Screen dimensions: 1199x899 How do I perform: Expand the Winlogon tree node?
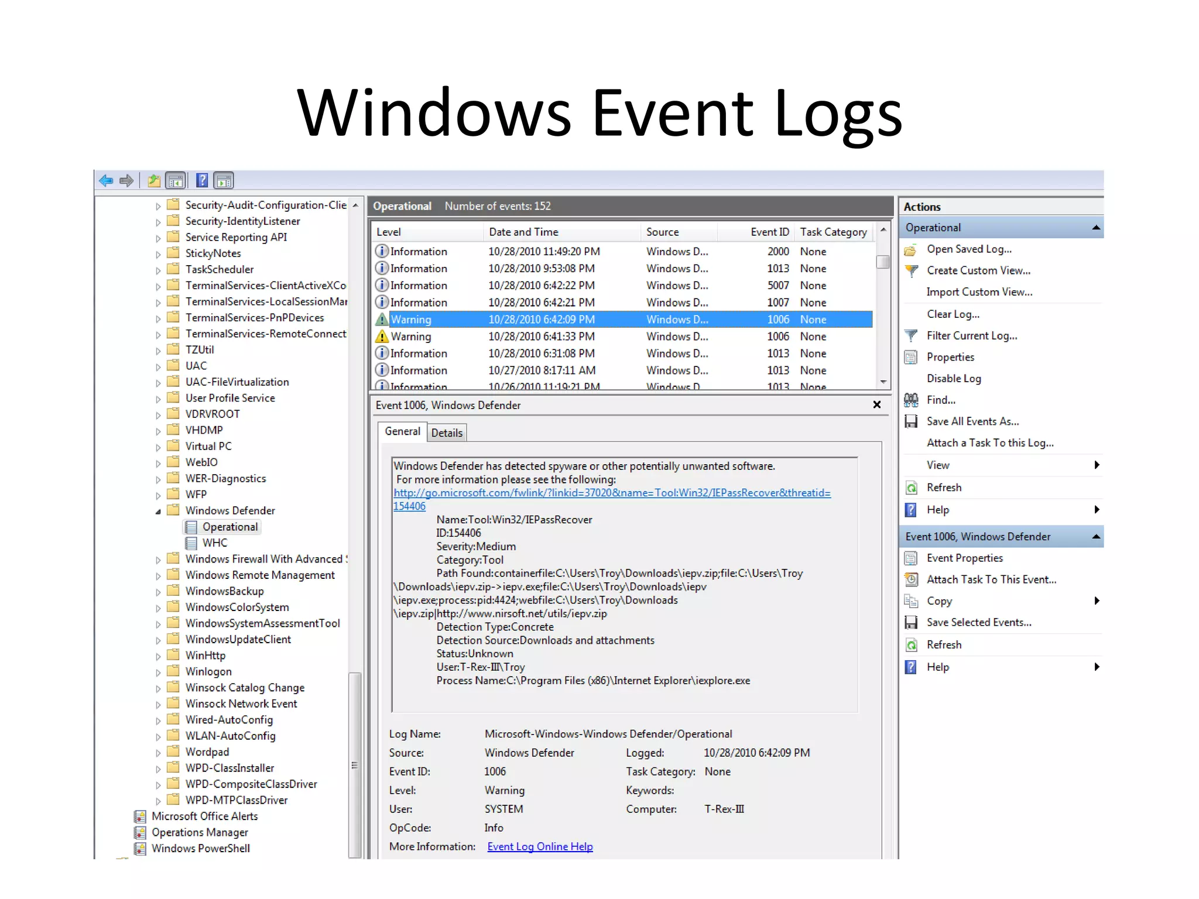point(158,672)
